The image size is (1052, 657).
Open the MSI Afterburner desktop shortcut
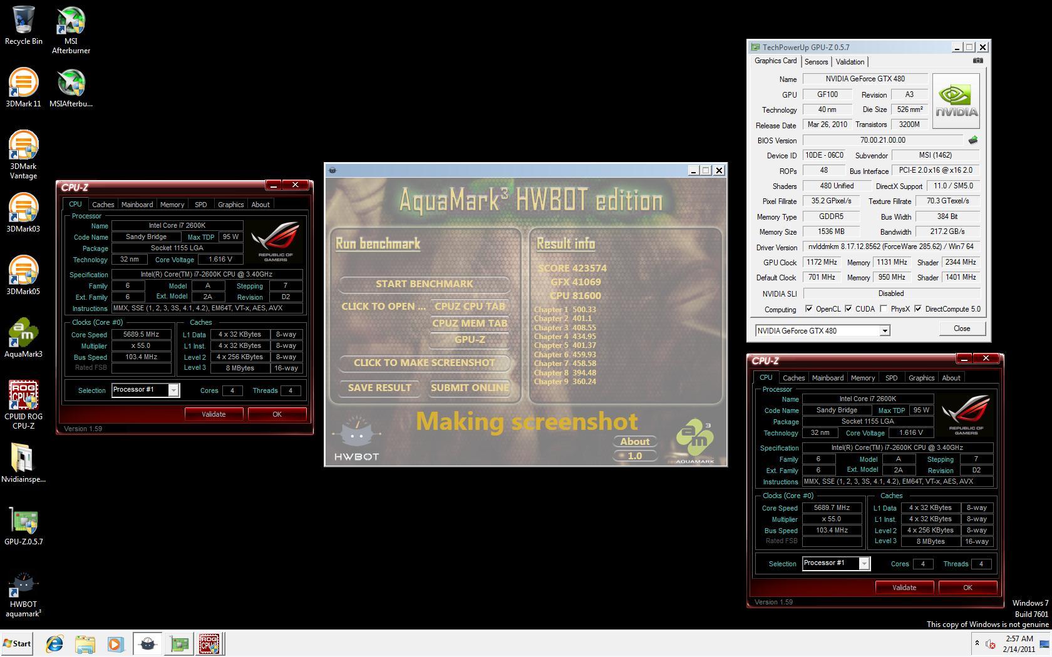71,29
